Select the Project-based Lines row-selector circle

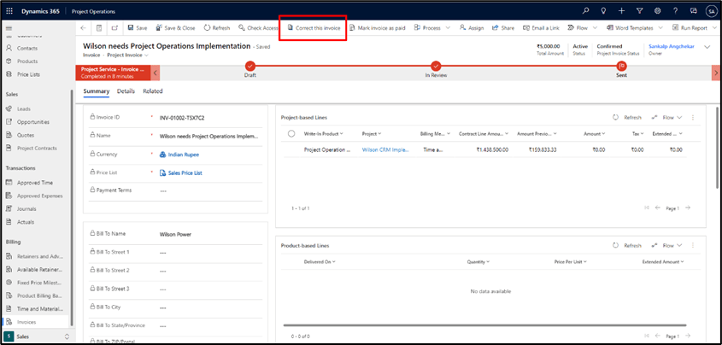tap(291, 133)
